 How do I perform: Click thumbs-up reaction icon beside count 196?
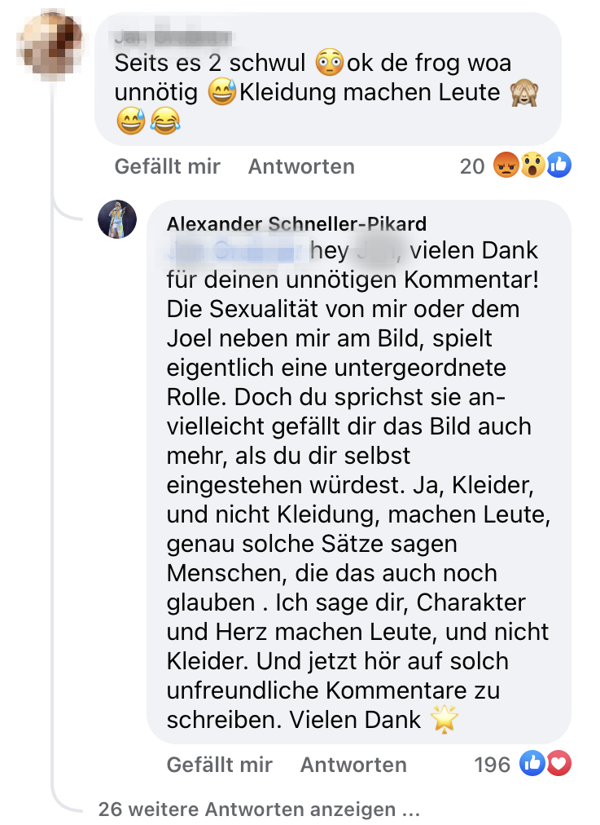[x=532, y=764]
